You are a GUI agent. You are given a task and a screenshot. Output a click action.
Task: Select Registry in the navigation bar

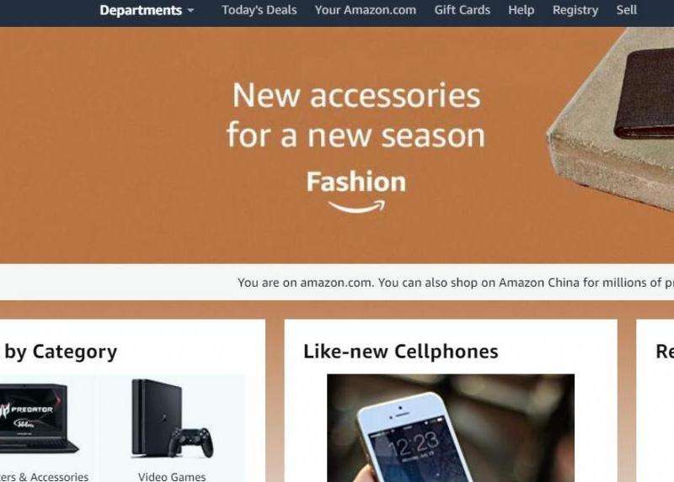click(x=575, y=10)
